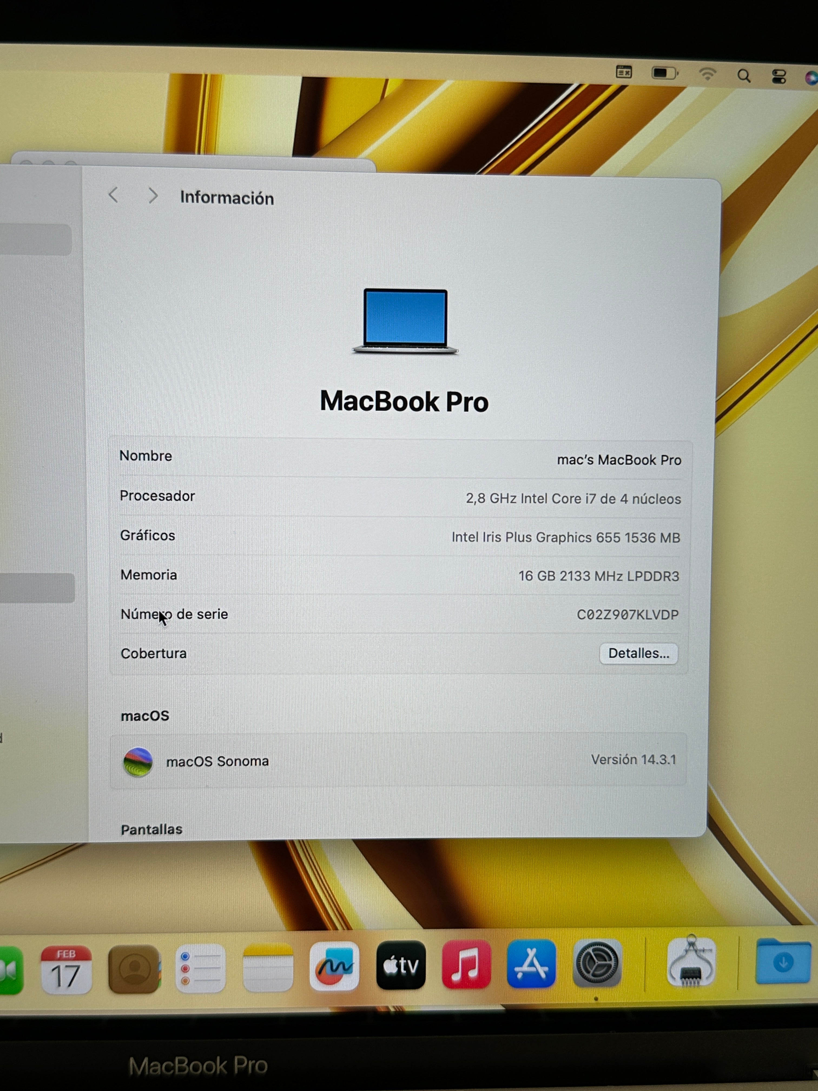Open the Contacts app in the Dock
The height and width of the screenshot is (1091, 818).
click(134, 969)
